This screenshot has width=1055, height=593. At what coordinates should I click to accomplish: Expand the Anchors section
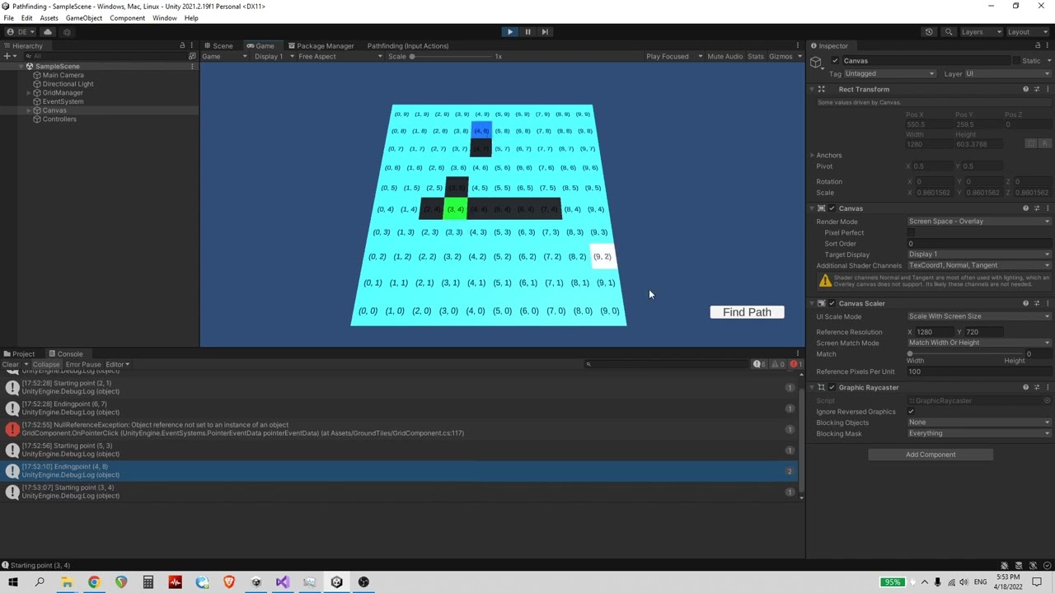[812, 156]
